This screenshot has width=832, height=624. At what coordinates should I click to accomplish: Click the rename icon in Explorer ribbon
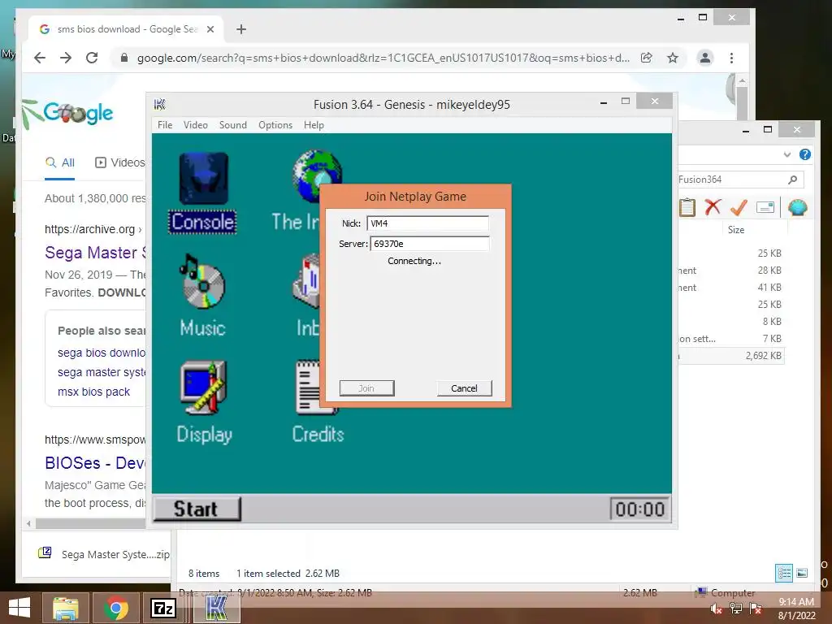(x=765, y=207)
